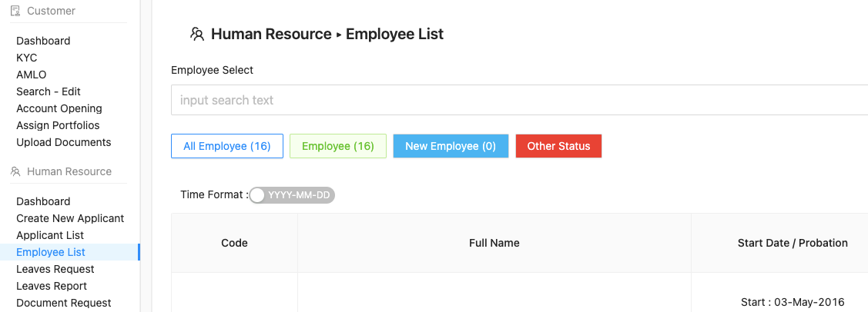Open Create New Applicant form
Screen dimensions: 868x312
[70, 218]
